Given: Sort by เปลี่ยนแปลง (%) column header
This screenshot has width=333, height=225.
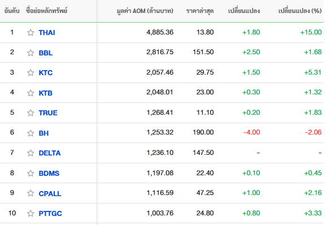Looking at the screenshot, I should click(x=300, y=11).
